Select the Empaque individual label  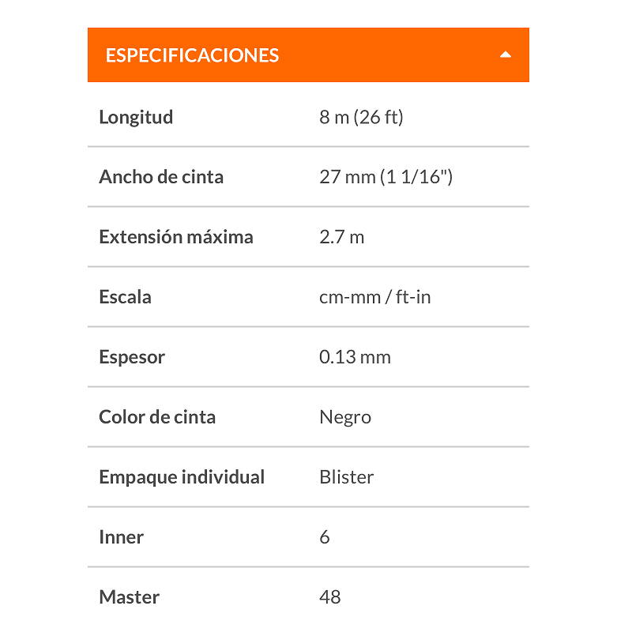(x=182, y=477)
